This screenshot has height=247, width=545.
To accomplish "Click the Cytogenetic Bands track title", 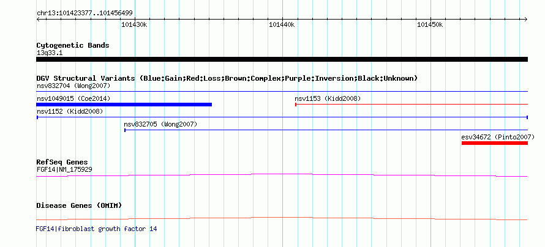I will coord(73,45).
